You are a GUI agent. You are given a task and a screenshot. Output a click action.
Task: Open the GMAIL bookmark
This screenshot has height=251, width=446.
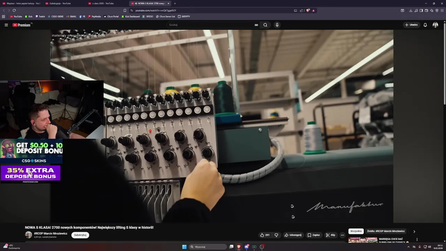(x=71, y=16)
